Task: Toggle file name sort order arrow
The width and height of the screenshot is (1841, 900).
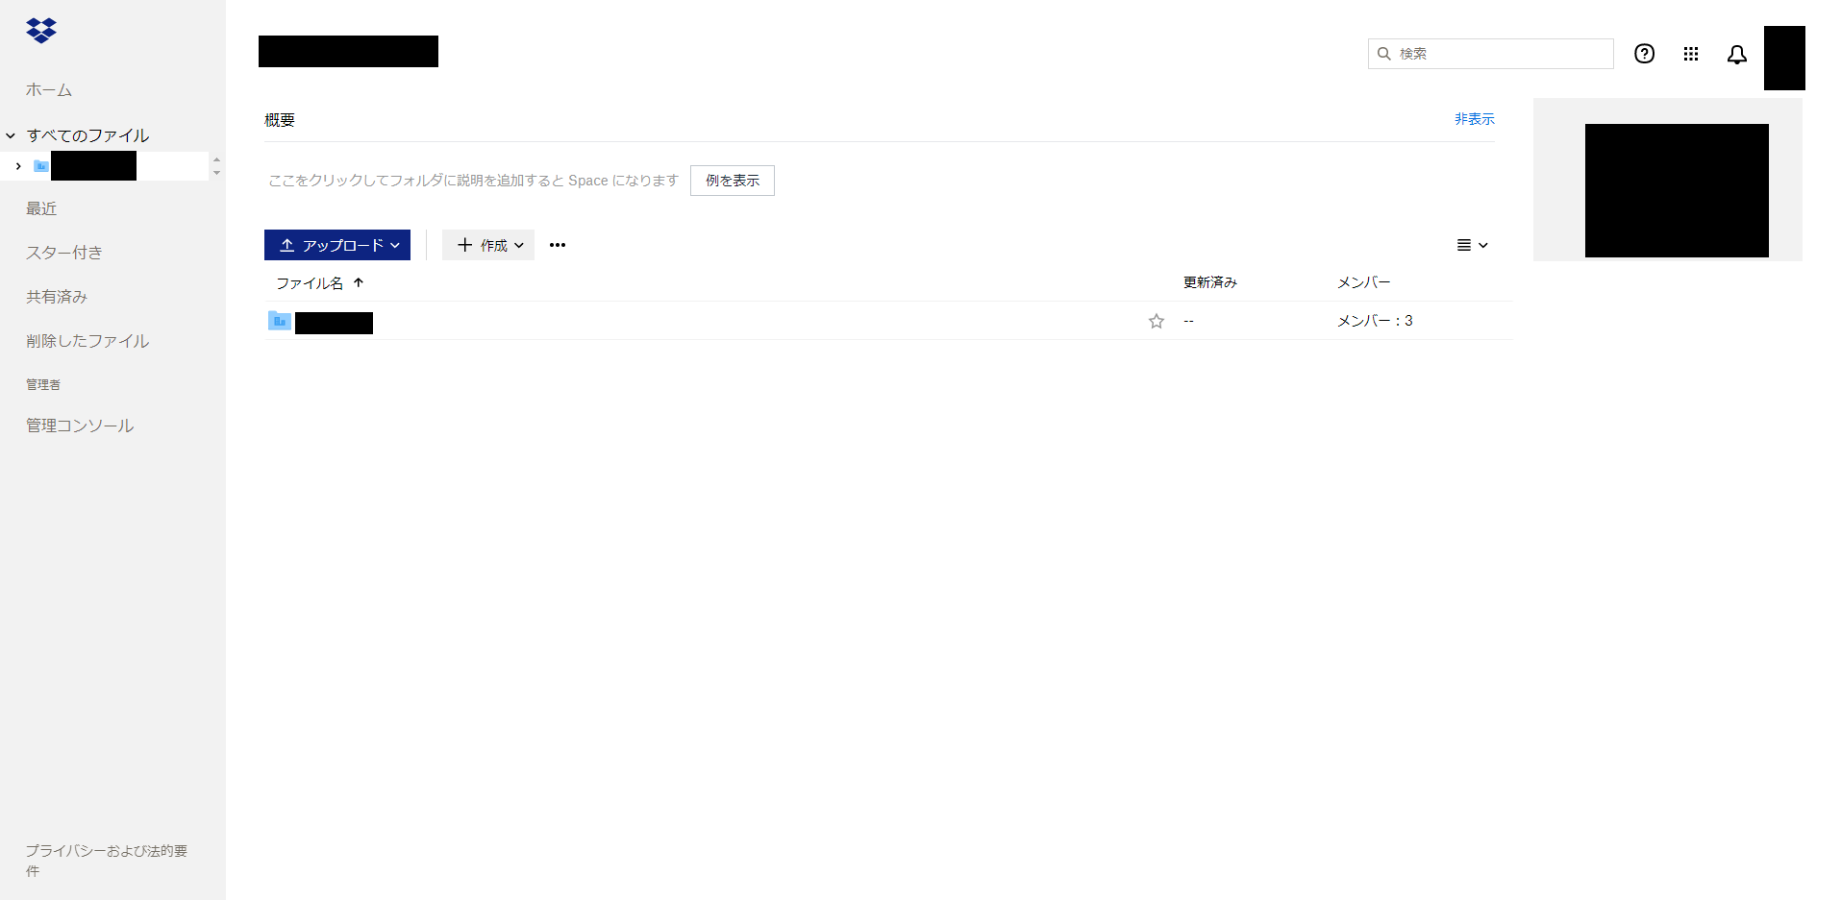Action: 359,282
